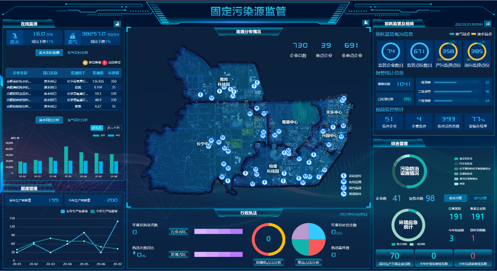Image resolution: width=497 pixels, height=271 pixels.
Task: Switch to 废气治理 tab in 综合管理
Action: tap(480, 198)
